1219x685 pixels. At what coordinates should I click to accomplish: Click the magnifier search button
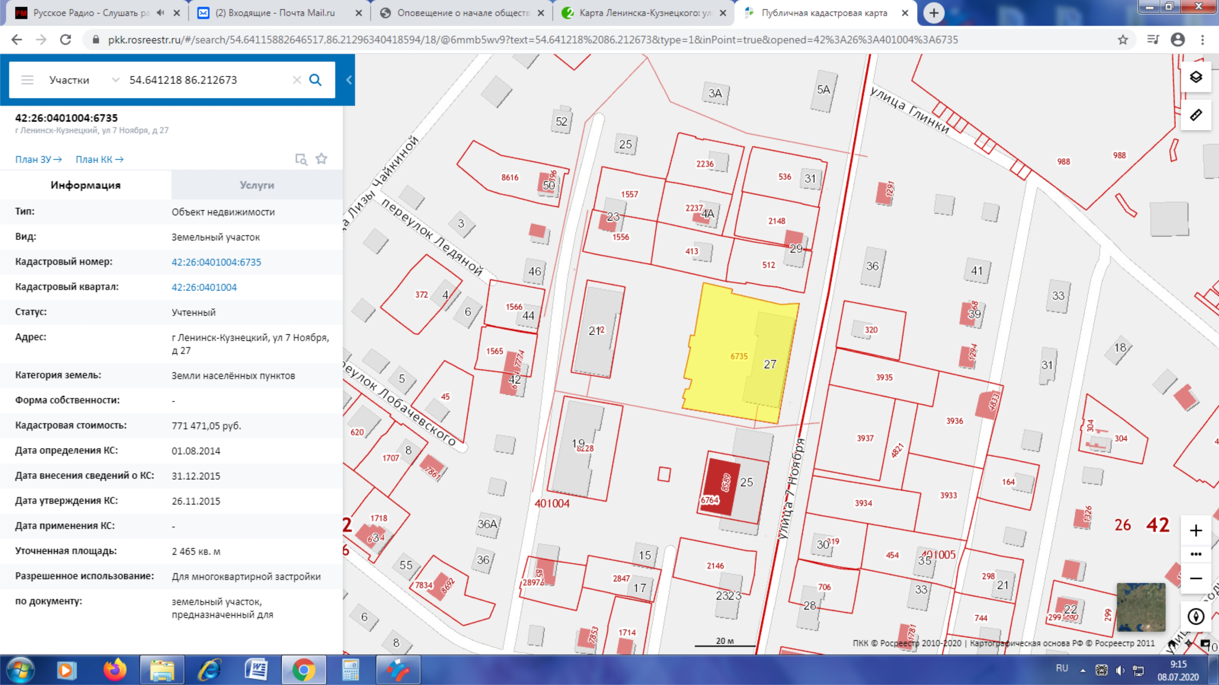coord(315,80)
